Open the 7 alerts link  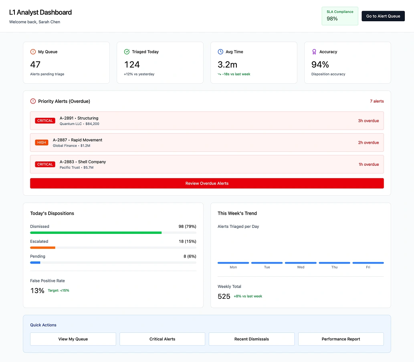[x=377, y=101]
